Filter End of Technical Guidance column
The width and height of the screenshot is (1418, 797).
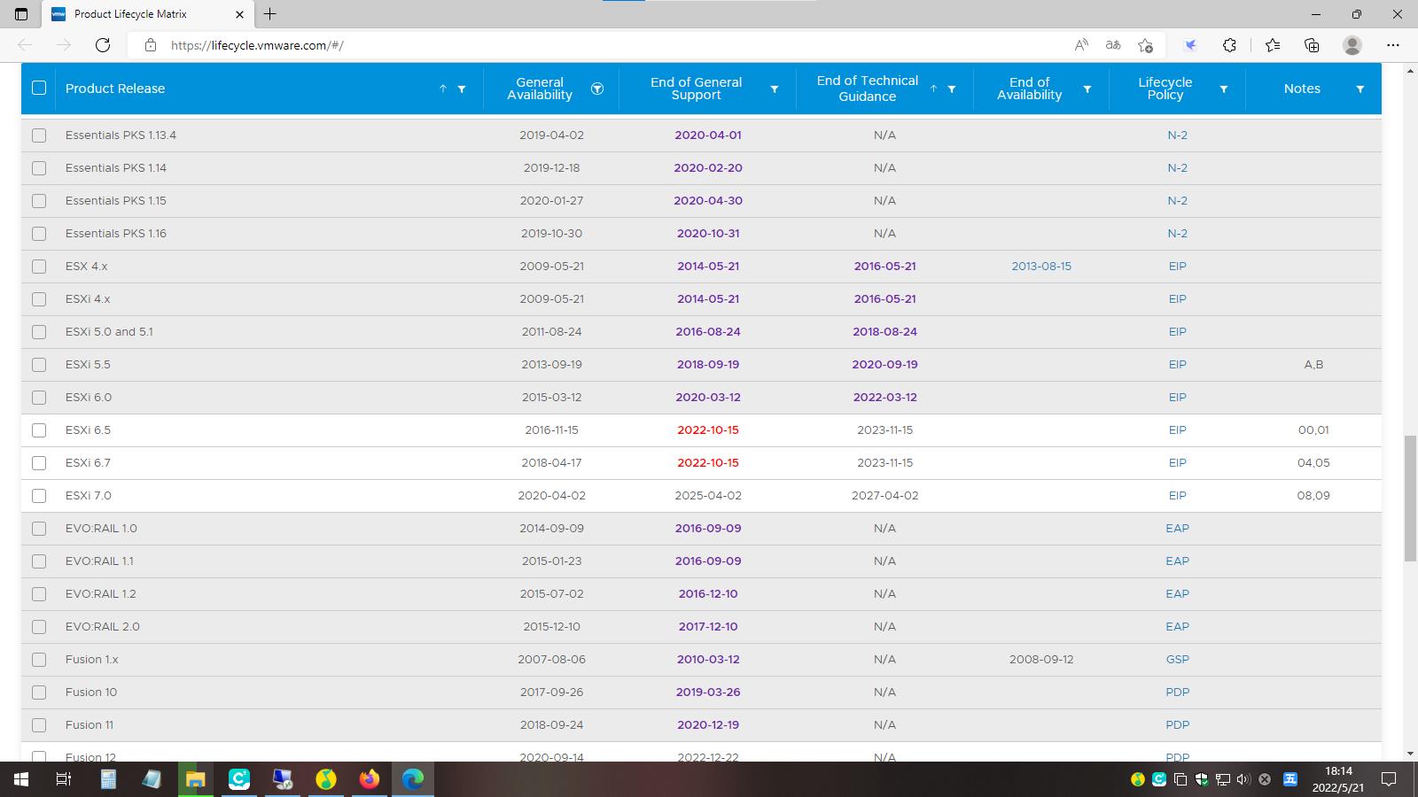[952, 89]
